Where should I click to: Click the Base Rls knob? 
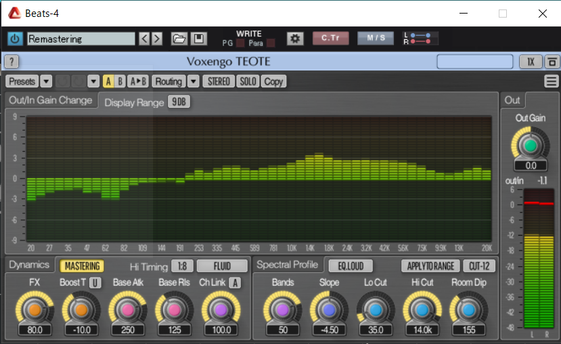[174, 309]
